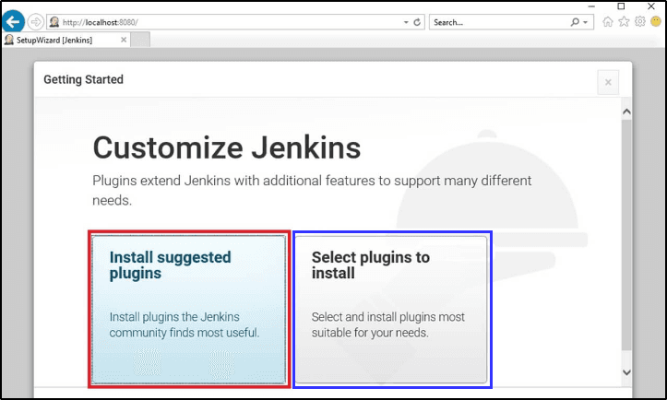Close the SetupWizard [Jenkins] tab

[124, 40]
